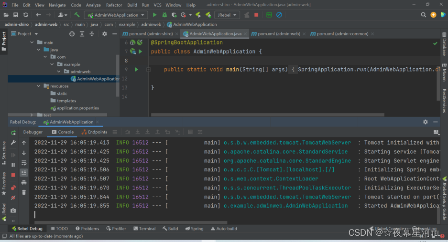Toggle soft-wrap in the console
Viewport: 448px width, 242px height.
[24, 163]
